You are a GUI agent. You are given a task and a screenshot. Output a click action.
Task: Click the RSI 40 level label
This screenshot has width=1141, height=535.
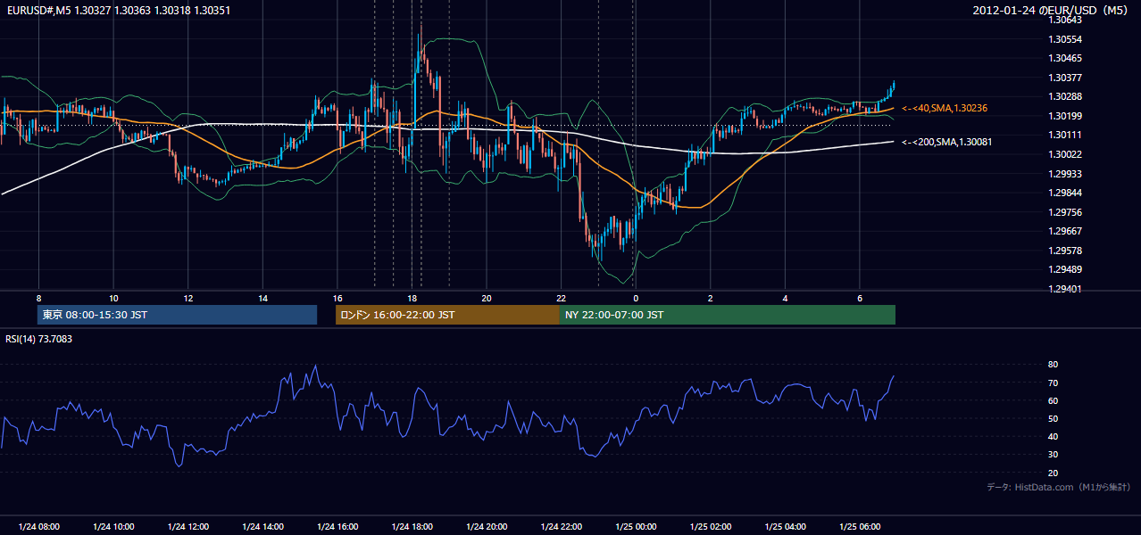(1053, 436)
